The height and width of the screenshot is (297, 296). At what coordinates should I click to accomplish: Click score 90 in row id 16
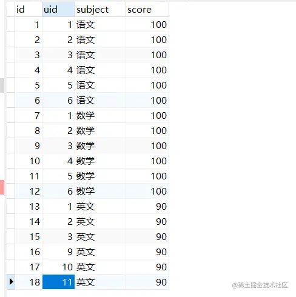pyautogui.click(x=147, y=252)
